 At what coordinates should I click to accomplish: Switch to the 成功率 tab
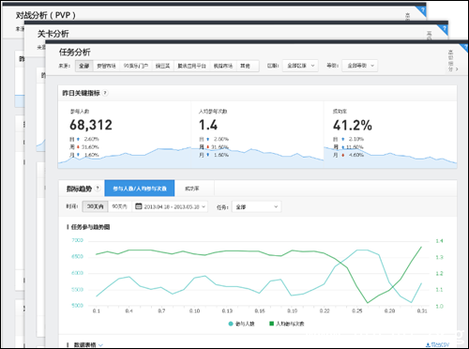pyautogui.click(x=192, y=189)
